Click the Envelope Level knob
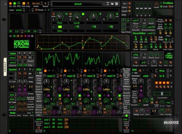Image resolution: width=182 pixels, height=134 pixels. (156, 4)
